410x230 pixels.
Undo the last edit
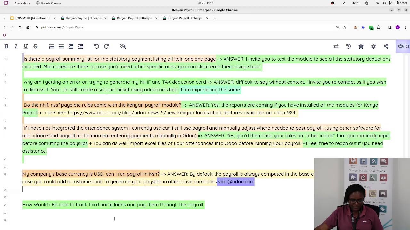tap(97, 46)
